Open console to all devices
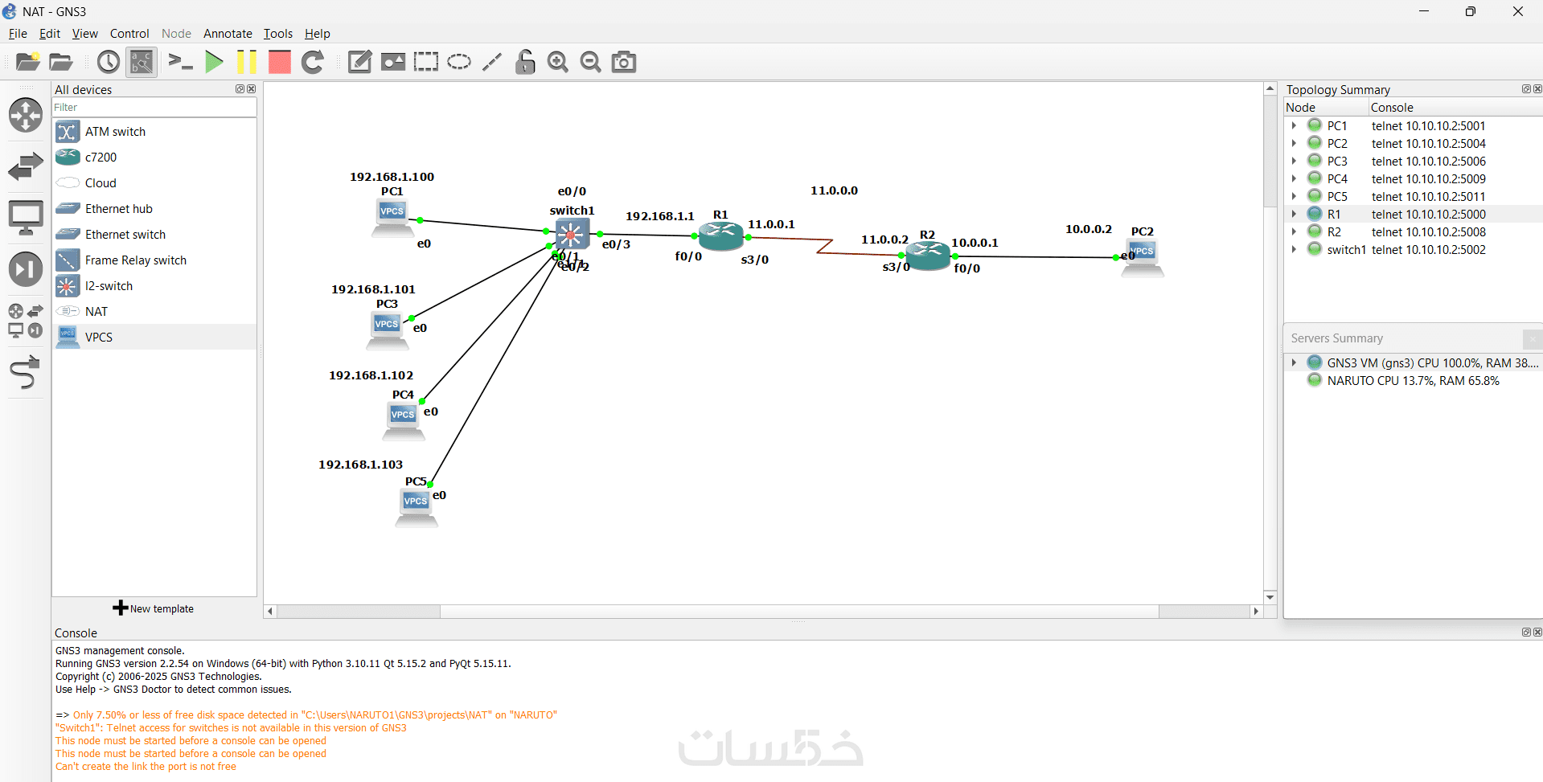 click(180, 62)
